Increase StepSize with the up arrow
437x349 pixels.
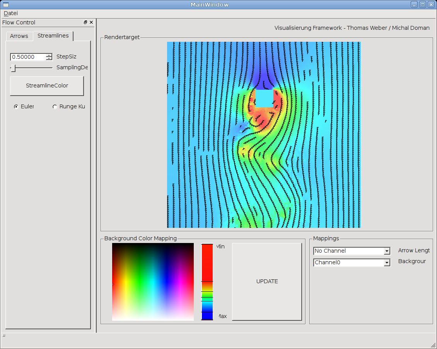(x=49, y=55)
